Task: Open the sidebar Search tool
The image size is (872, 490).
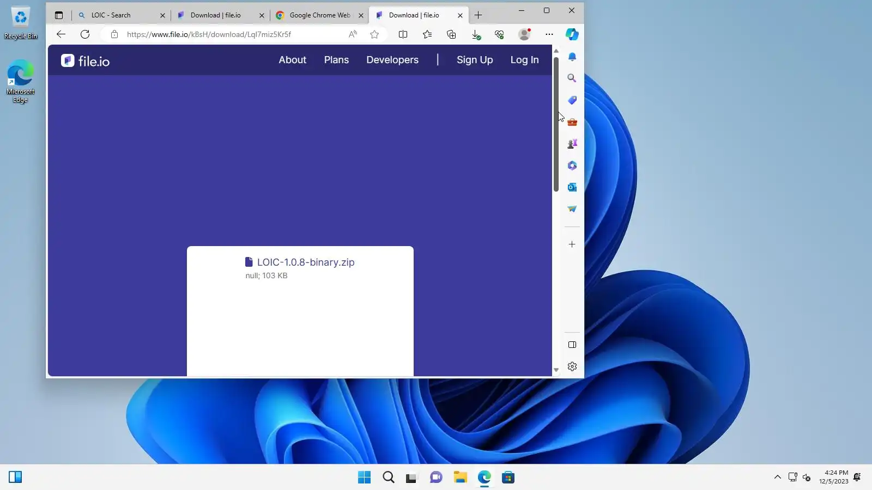Action: click(572, 78)
